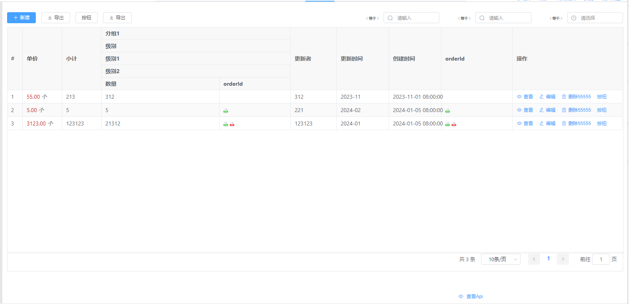Image resolution: width=629 pixels, height=304 pixels.
Task: Click the 前往 page number input box
Action: (601, 259)
